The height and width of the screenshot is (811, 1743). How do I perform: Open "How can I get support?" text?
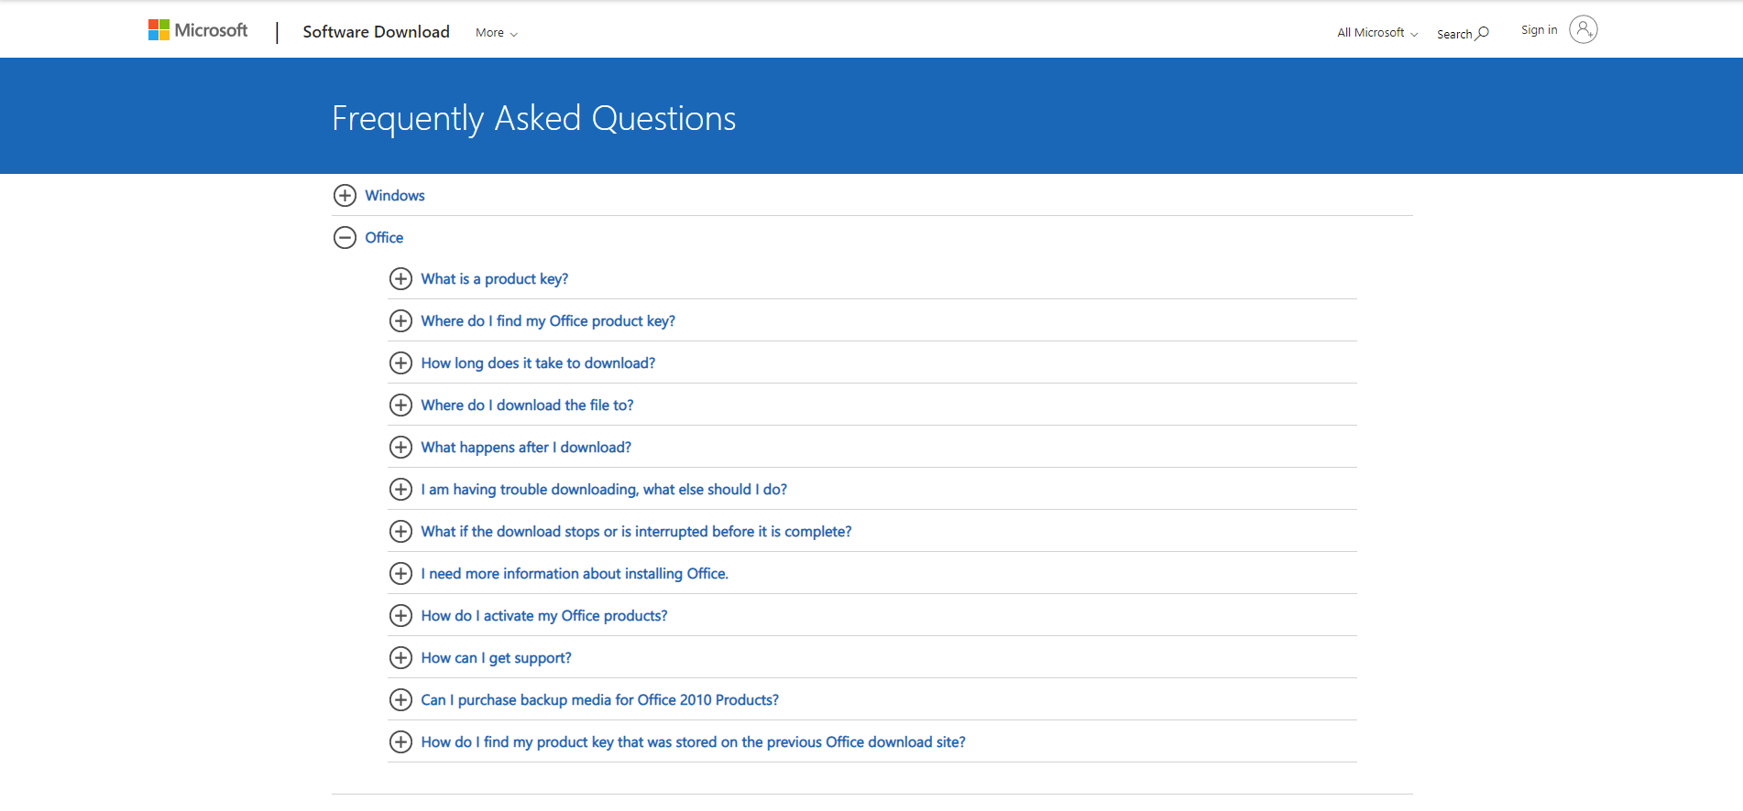(496, 658)
